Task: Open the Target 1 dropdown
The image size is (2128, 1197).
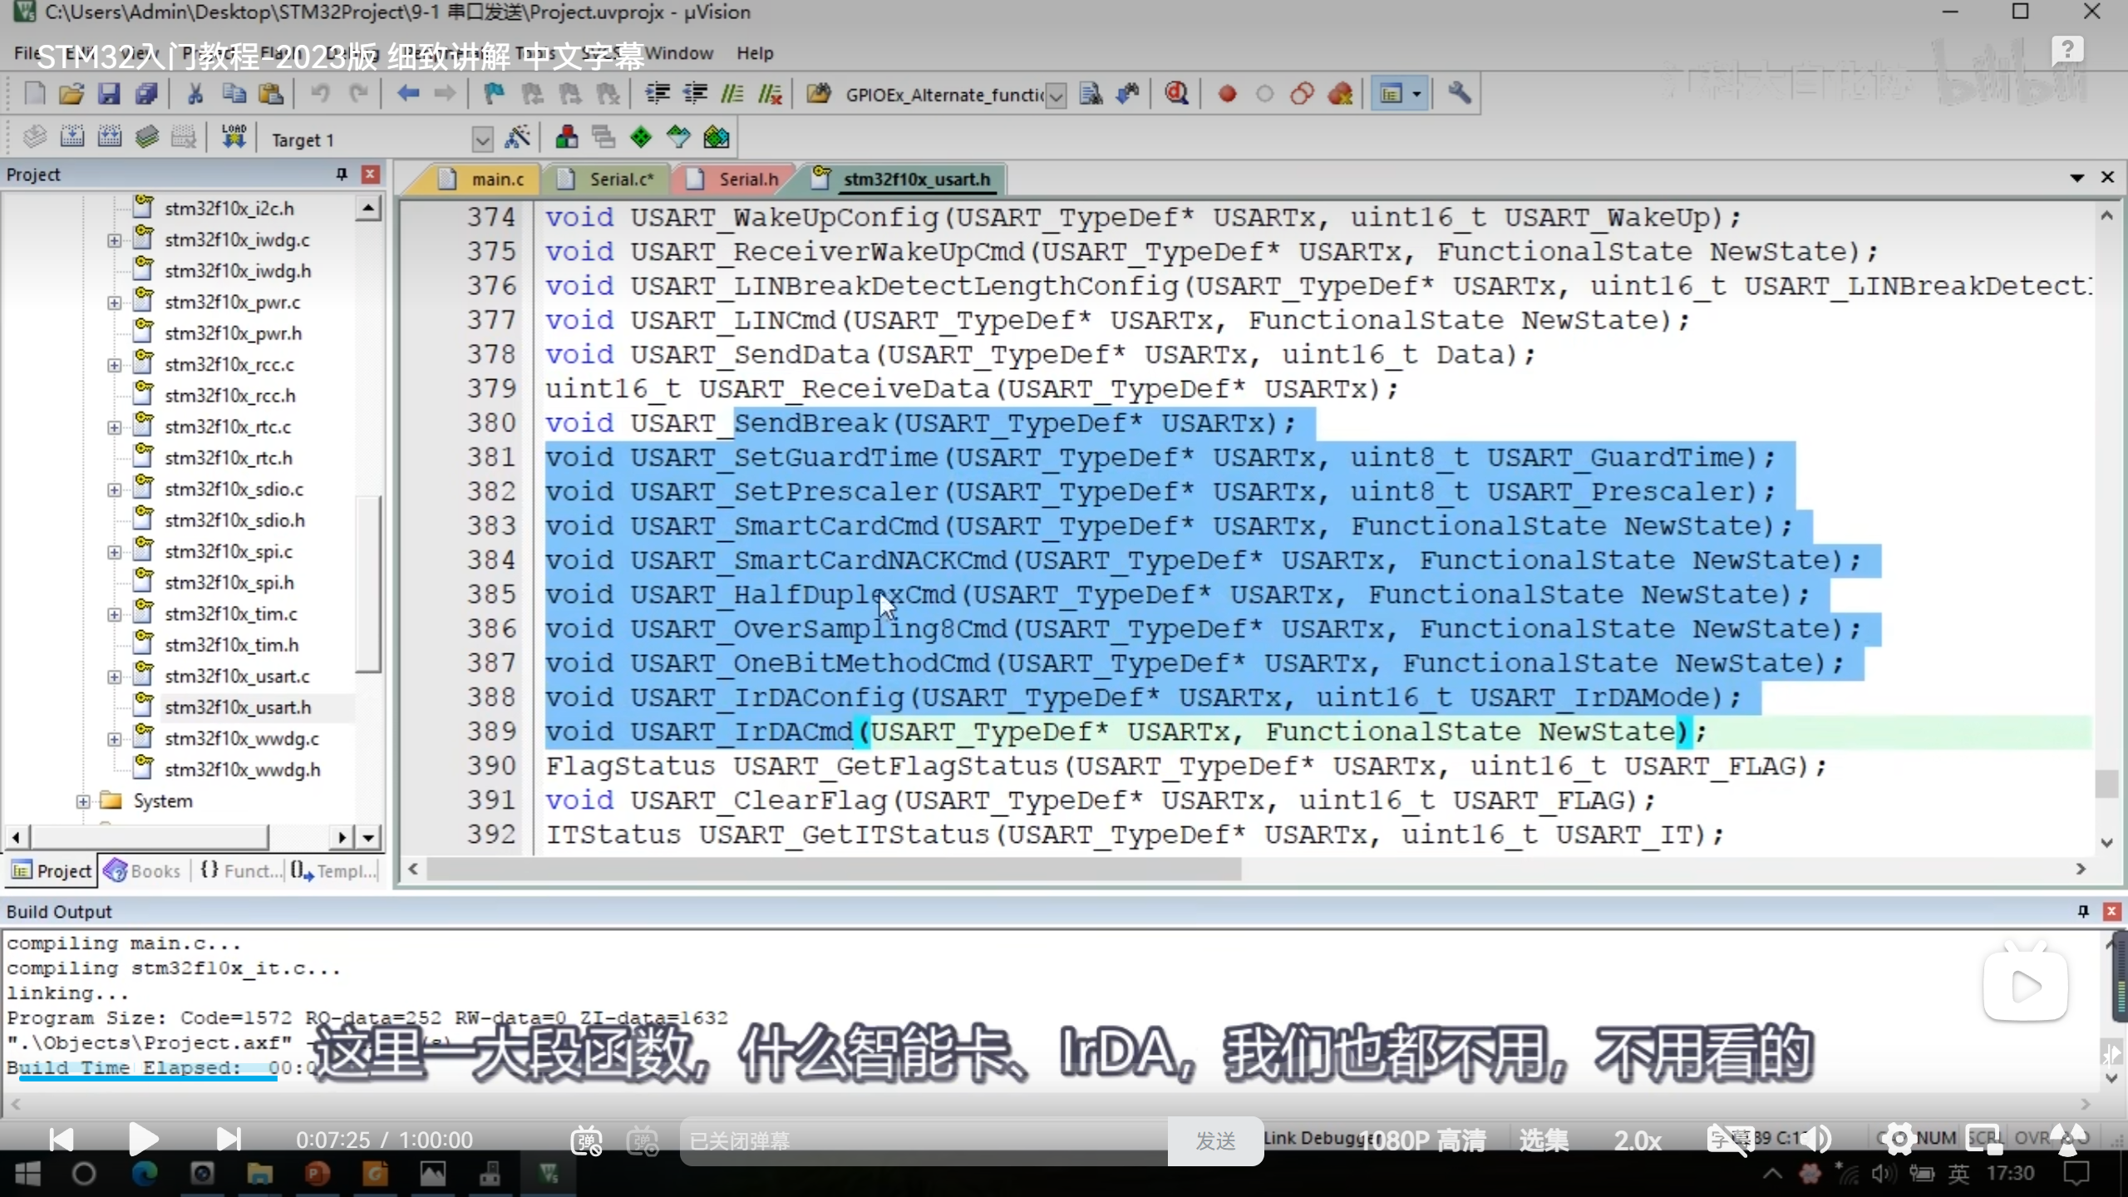Action: tap(482, 140)
